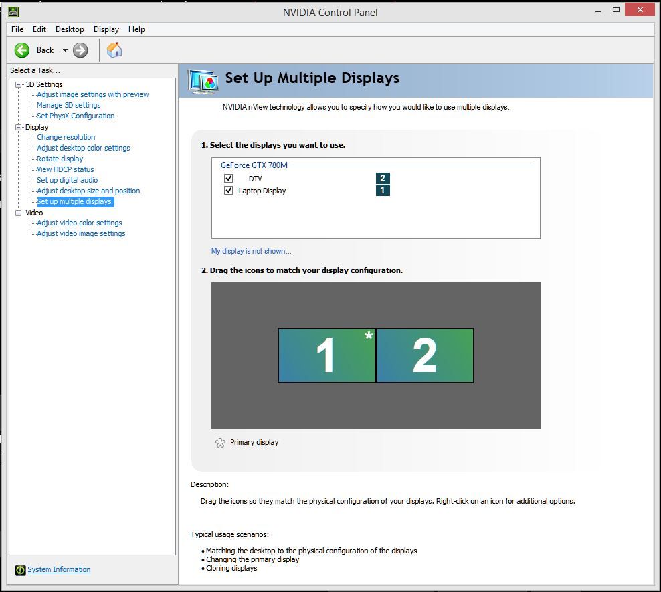This screenshot has width=661, height=592.
Task: Click the My display is not shown link
Action: [252, 251]
